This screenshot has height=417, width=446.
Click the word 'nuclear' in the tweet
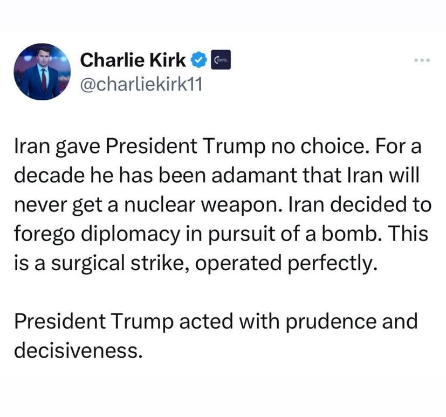point(160,206)
